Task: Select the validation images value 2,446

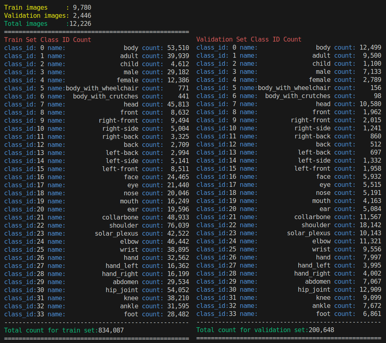Action: pyautogui.click(x=82, y=16)
